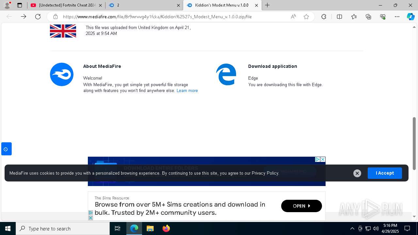Click the page vertical scrollbar thumb

(414, 143)
